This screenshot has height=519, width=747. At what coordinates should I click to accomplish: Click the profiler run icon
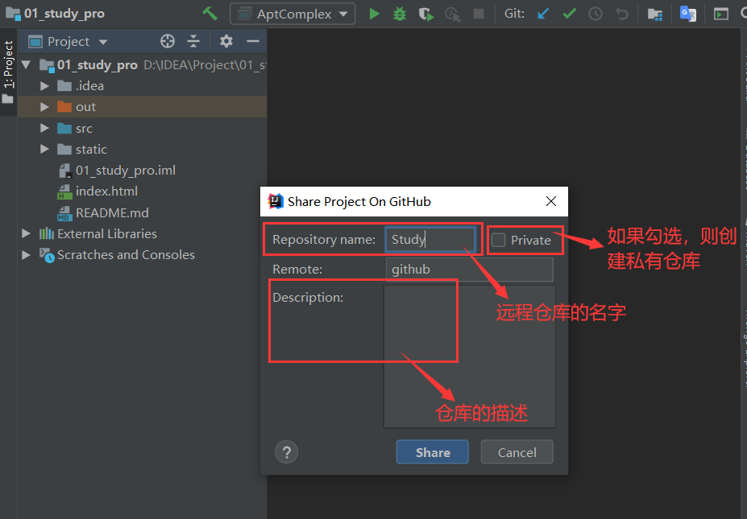tap(452, 14)
